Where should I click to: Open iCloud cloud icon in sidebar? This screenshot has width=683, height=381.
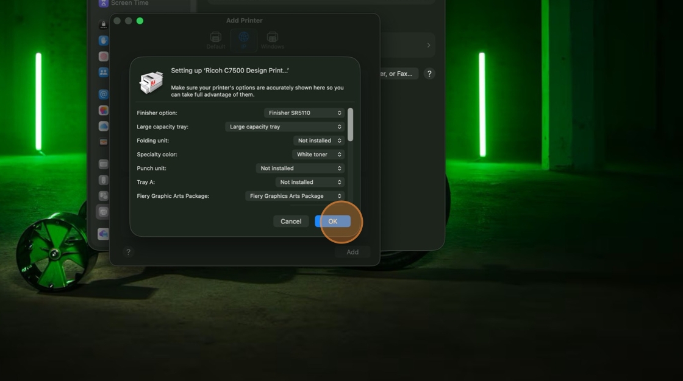click(103, 126)
